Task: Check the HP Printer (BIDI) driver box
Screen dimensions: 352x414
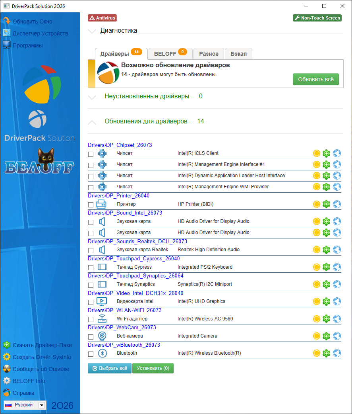Action: click(x=91, y=205)
